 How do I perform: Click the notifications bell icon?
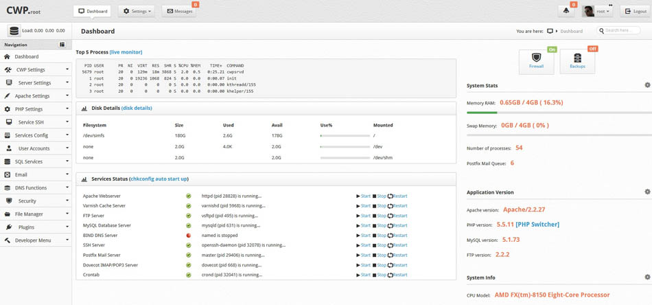tap(566, 11)
